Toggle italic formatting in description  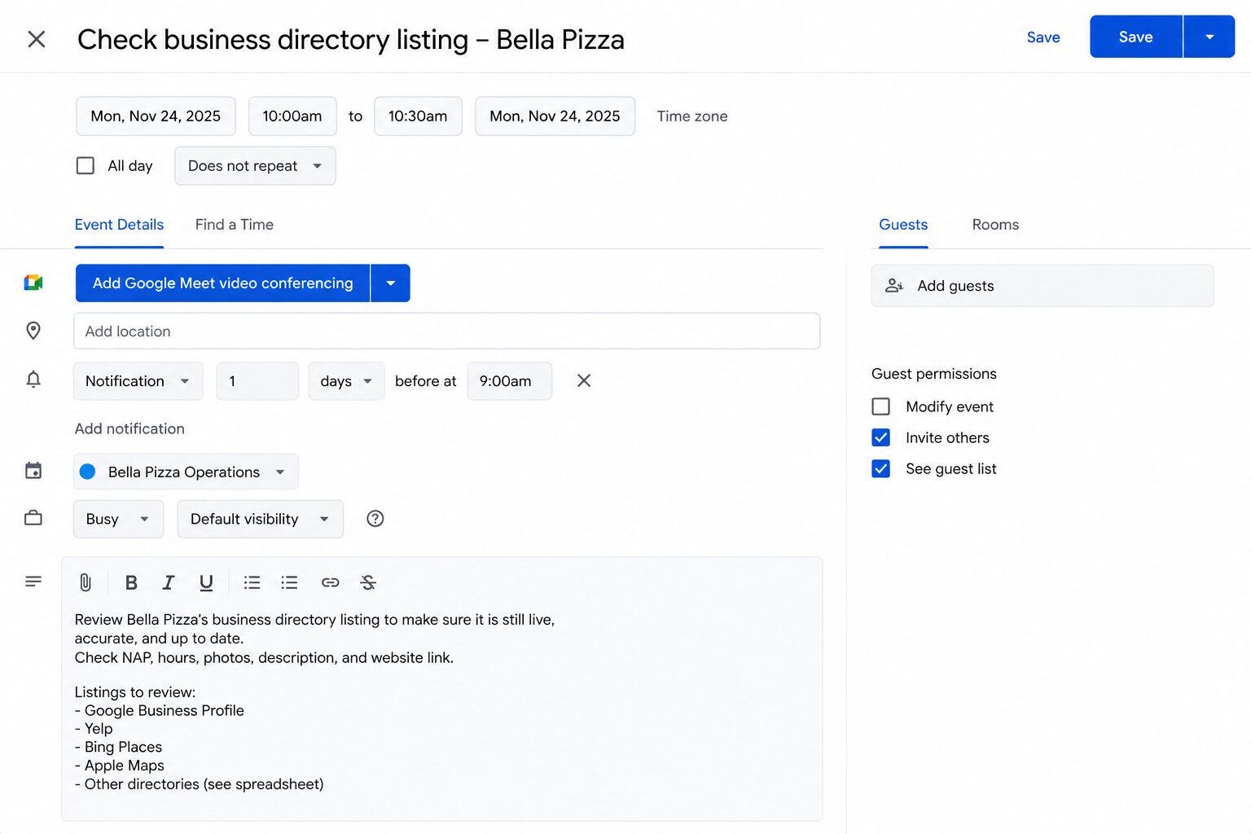tap(169, 582)
